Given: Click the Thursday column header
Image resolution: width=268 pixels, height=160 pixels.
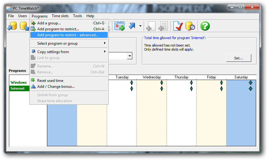Looking at the screenshot, I should (182, 77).
